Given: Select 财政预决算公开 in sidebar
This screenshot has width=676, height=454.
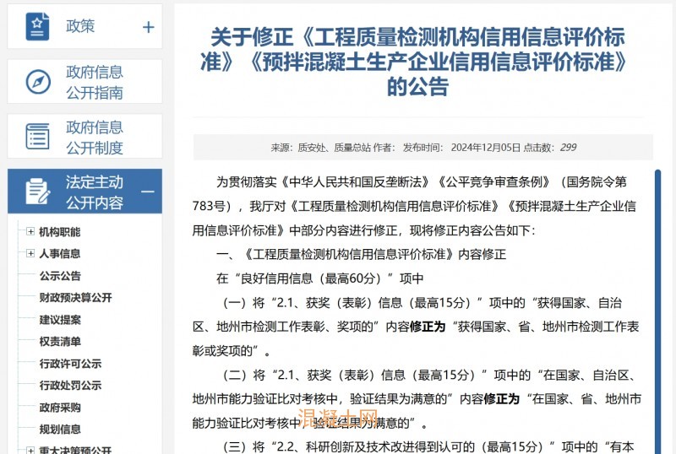Looking at the screenshot, I should click(x=75, y=298).
